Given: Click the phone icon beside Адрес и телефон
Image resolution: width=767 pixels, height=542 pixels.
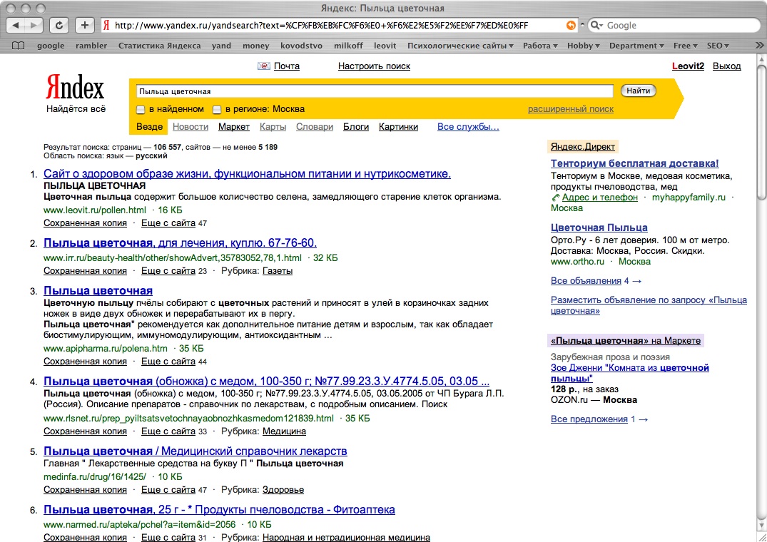Looking at the screenshot, I should 555,198.
